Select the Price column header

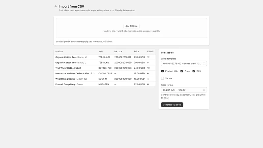[x=136, y=52]
